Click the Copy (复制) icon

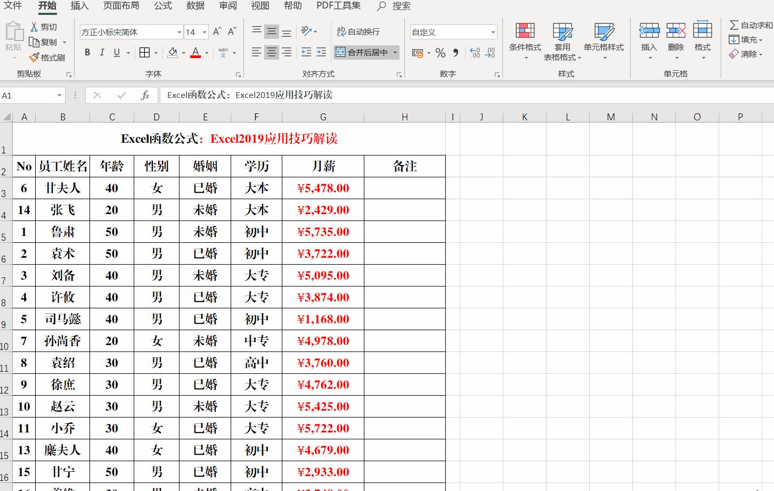(35, 42)
